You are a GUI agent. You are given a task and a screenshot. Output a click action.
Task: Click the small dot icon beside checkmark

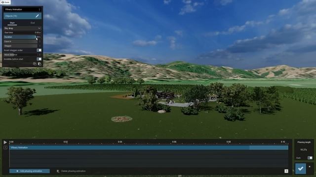310,167
